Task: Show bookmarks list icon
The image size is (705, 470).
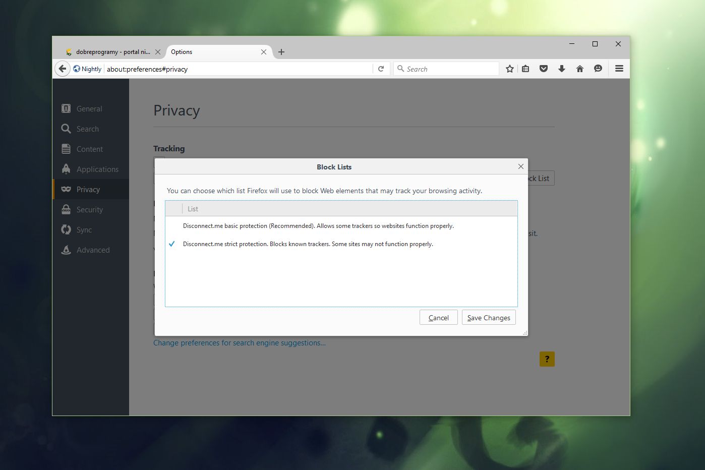Action: [525, 69]
